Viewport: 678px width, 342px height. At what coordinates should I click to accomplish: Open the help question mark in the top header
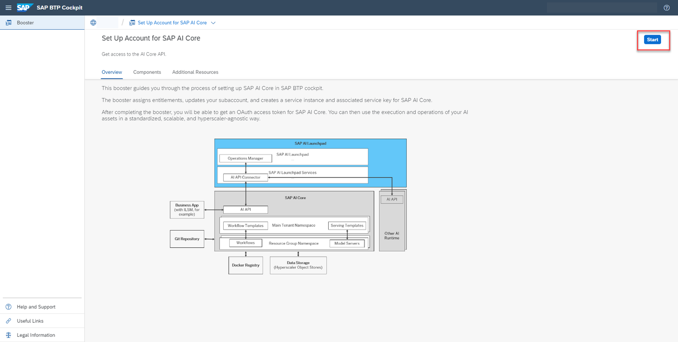667,8
